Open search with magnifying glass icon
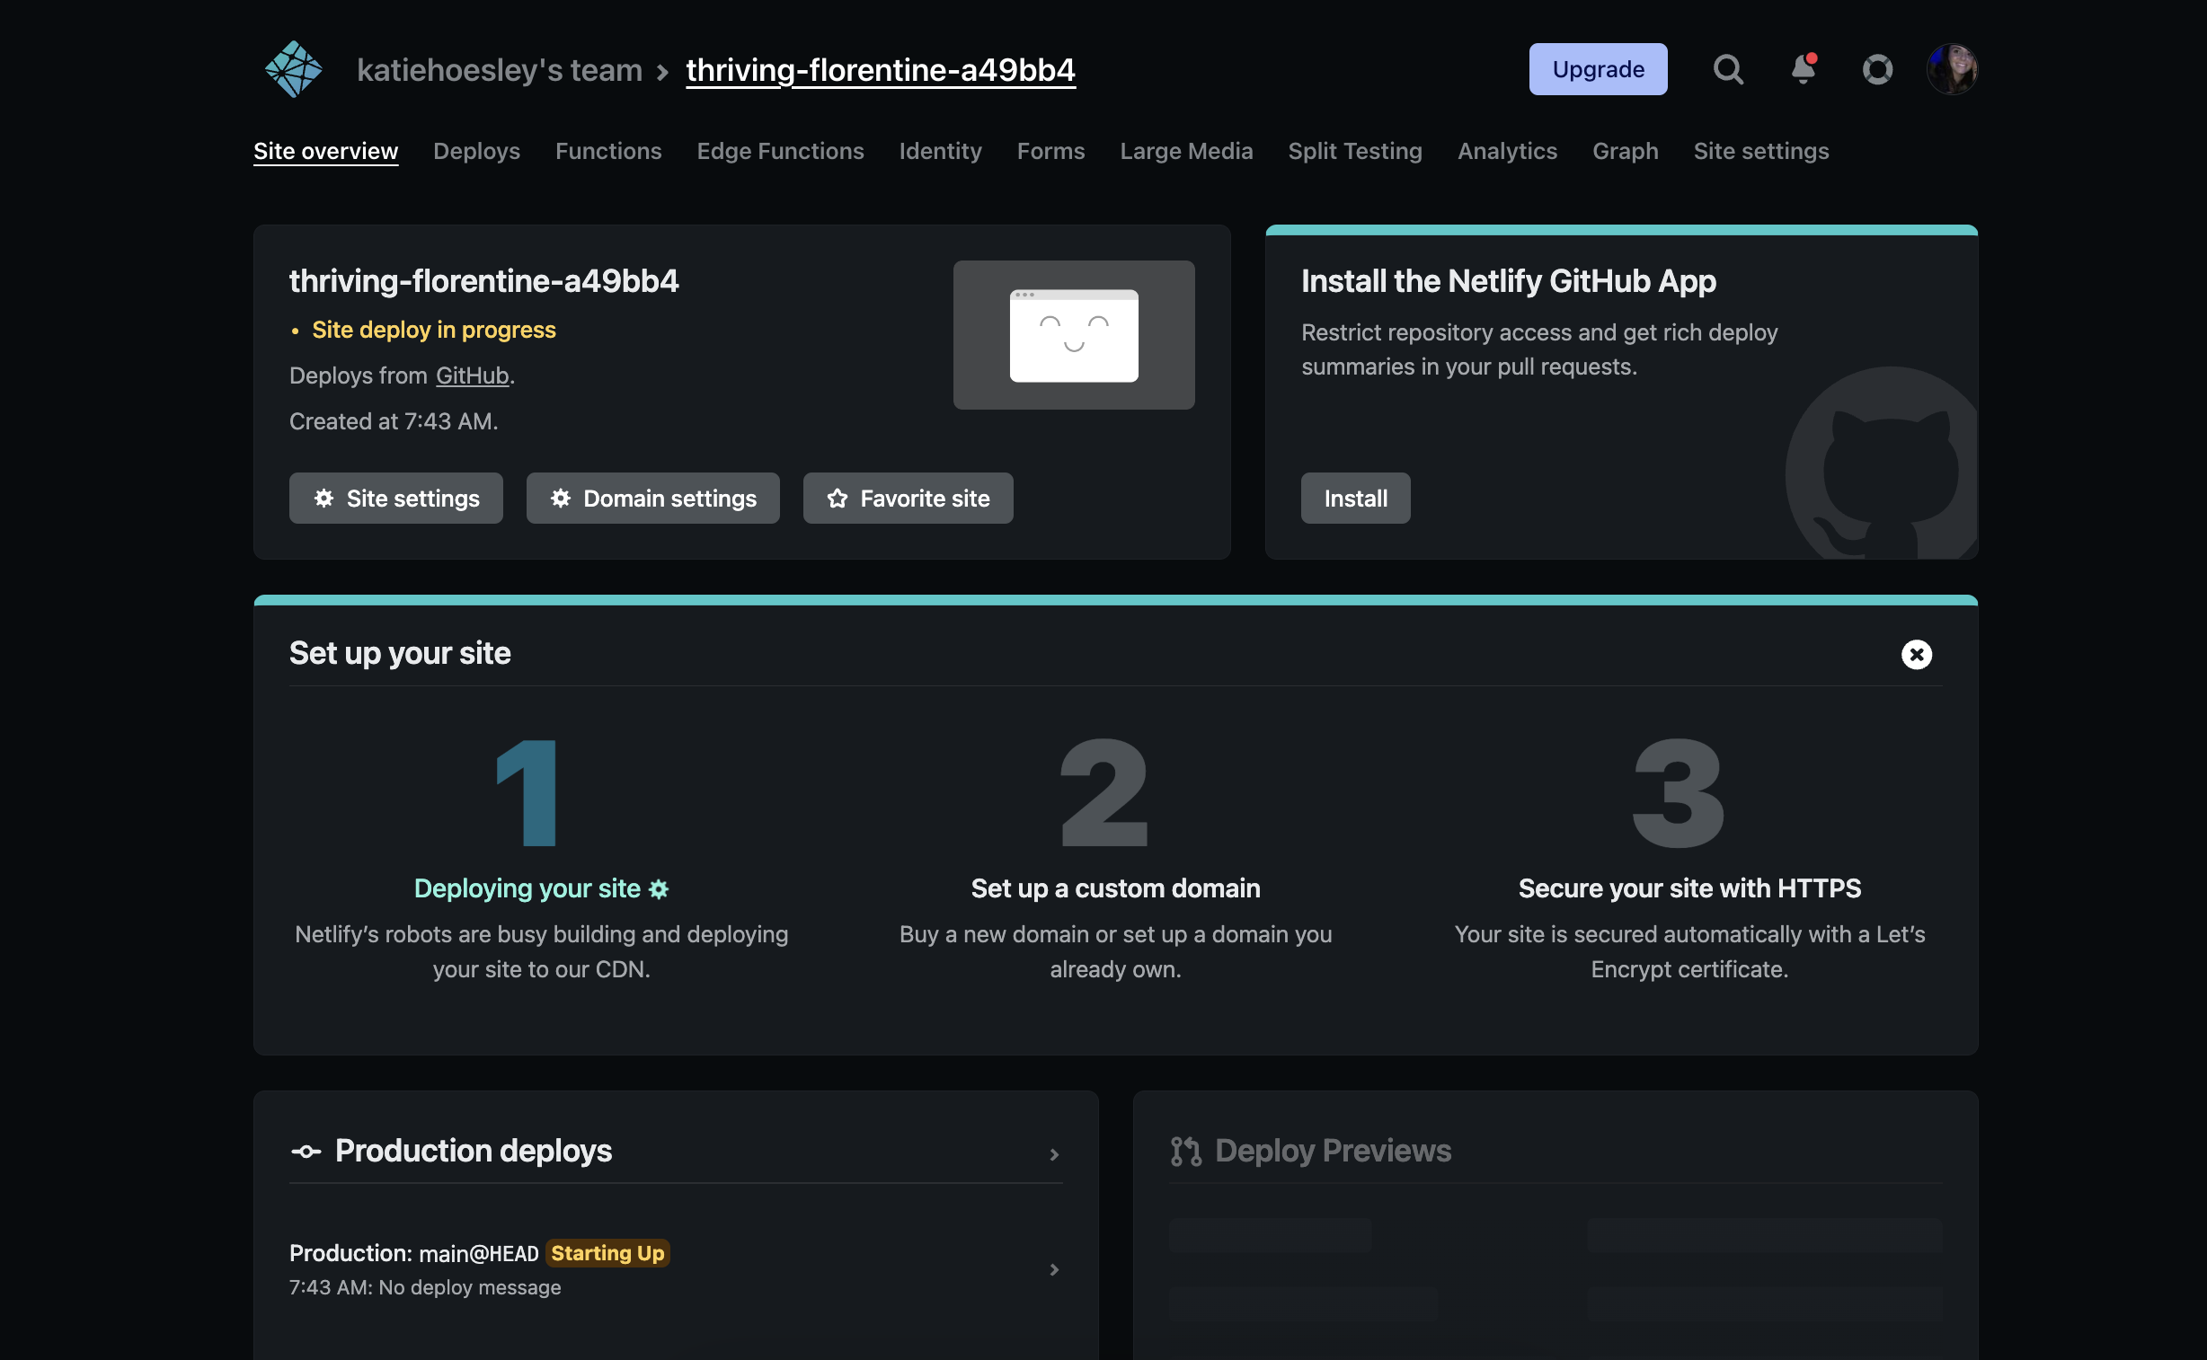Image resolution: width=2207 pixels, height=1360 pixels. [1727, 69]
